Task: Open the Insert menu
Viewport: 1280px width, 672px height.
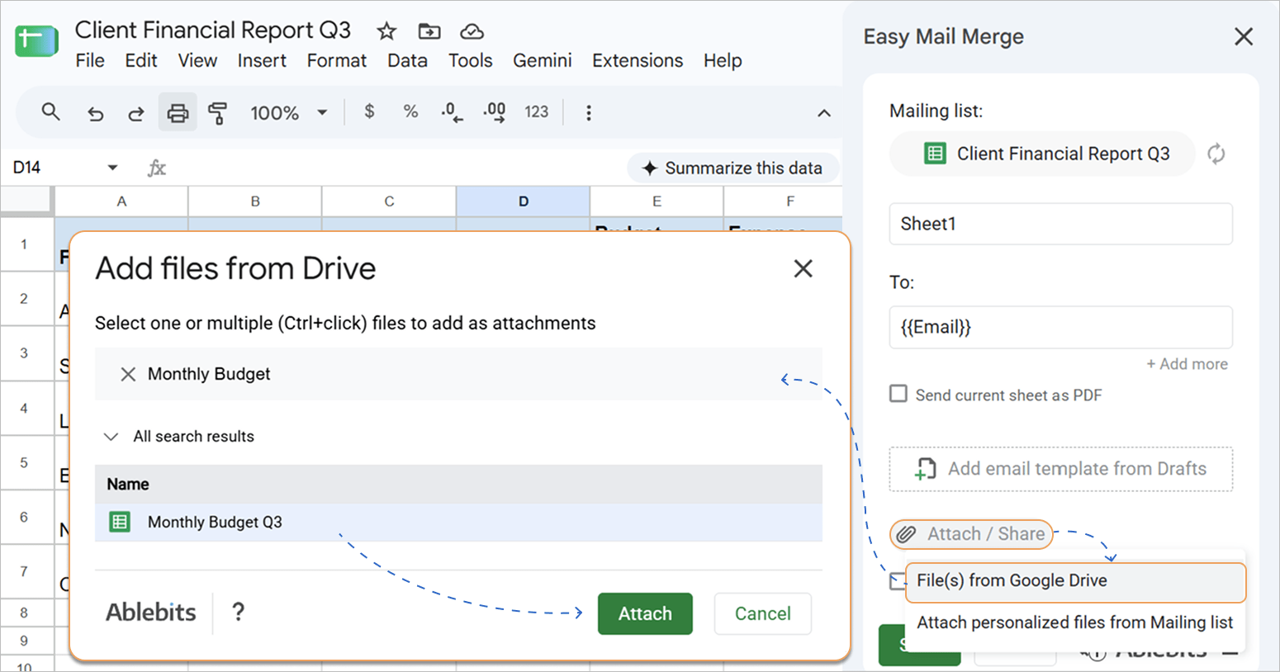Action: click(262, 60)
